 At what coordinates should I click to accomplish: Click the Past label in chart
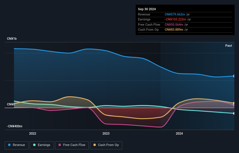229,46
